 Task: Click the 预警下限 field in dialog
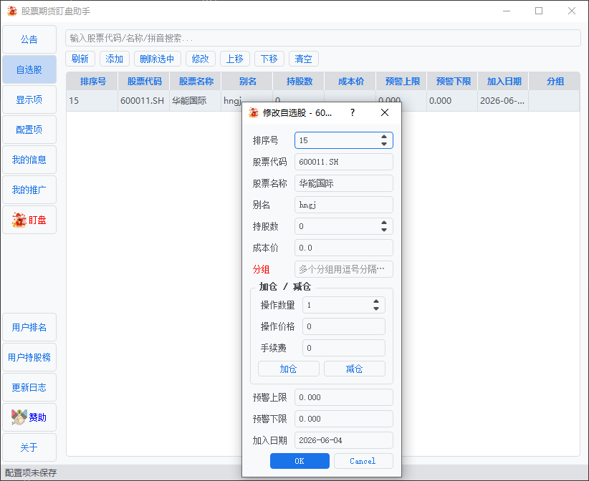pyautogui.click(x=344, y=419)
